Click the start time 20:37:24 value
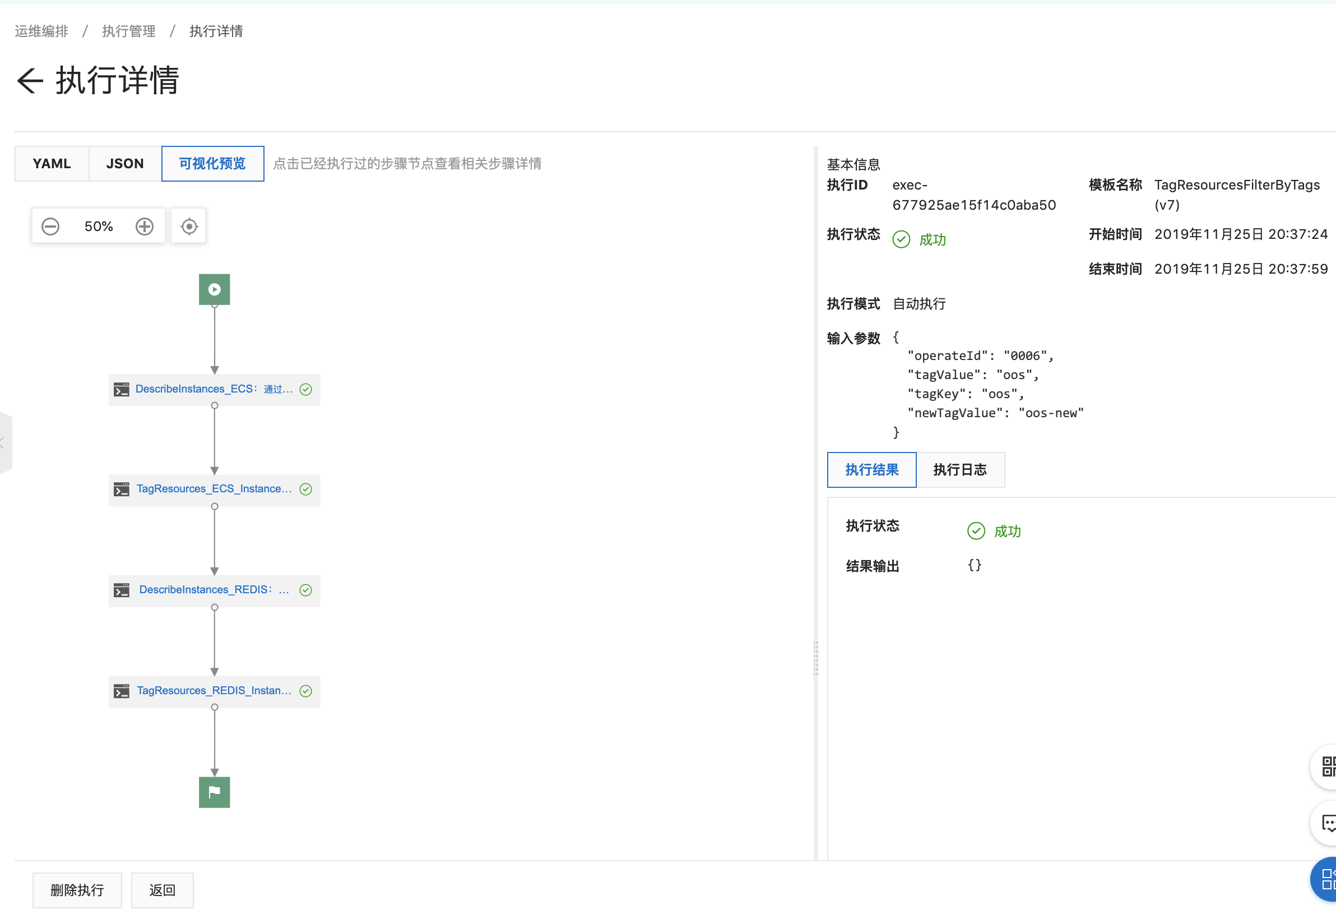Screen dimensions: 1336x914 [x=1241, y=234]
